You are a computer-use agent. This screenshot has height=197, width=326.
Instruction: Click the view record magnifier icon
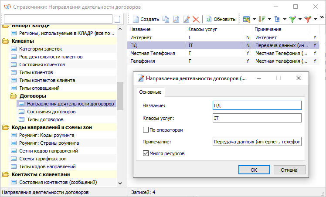(176, 19)
